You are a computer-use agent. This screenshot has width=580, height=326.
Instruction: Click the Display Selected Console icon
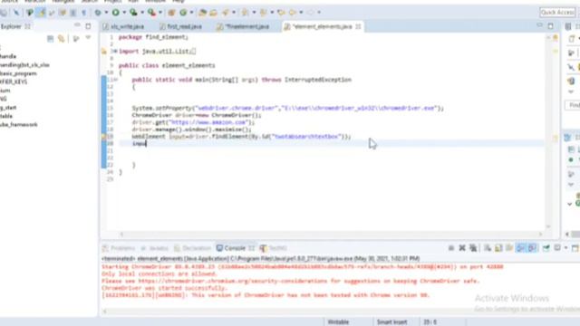tap(557, 248)
